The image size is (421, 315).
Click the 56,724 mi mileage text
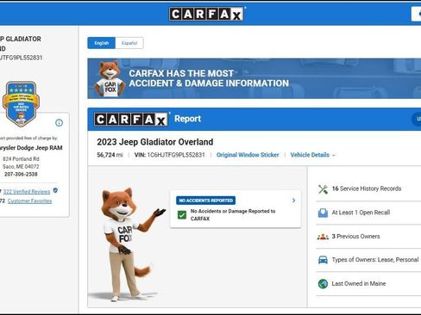click(x=110, y=155)
